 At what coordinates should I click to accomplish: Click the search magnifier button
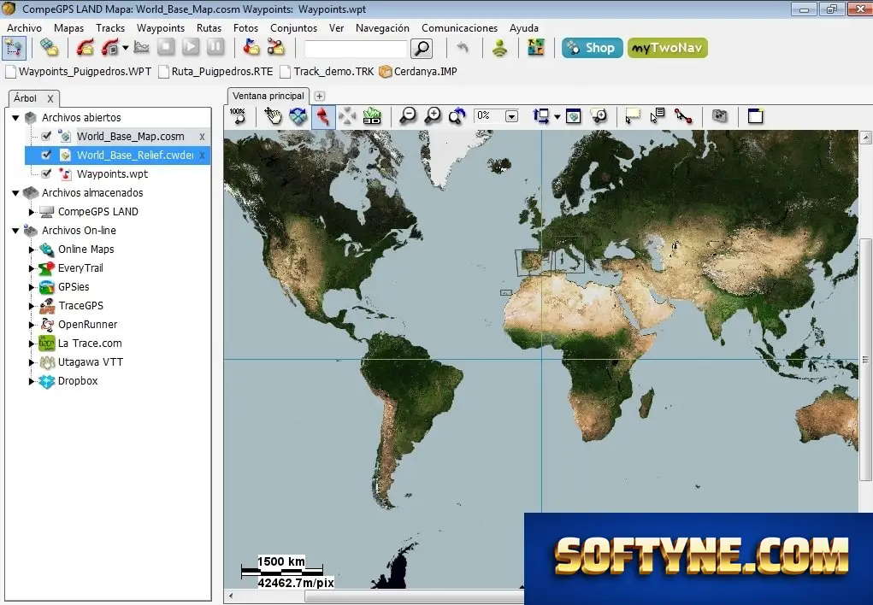(x=422, y=49)
